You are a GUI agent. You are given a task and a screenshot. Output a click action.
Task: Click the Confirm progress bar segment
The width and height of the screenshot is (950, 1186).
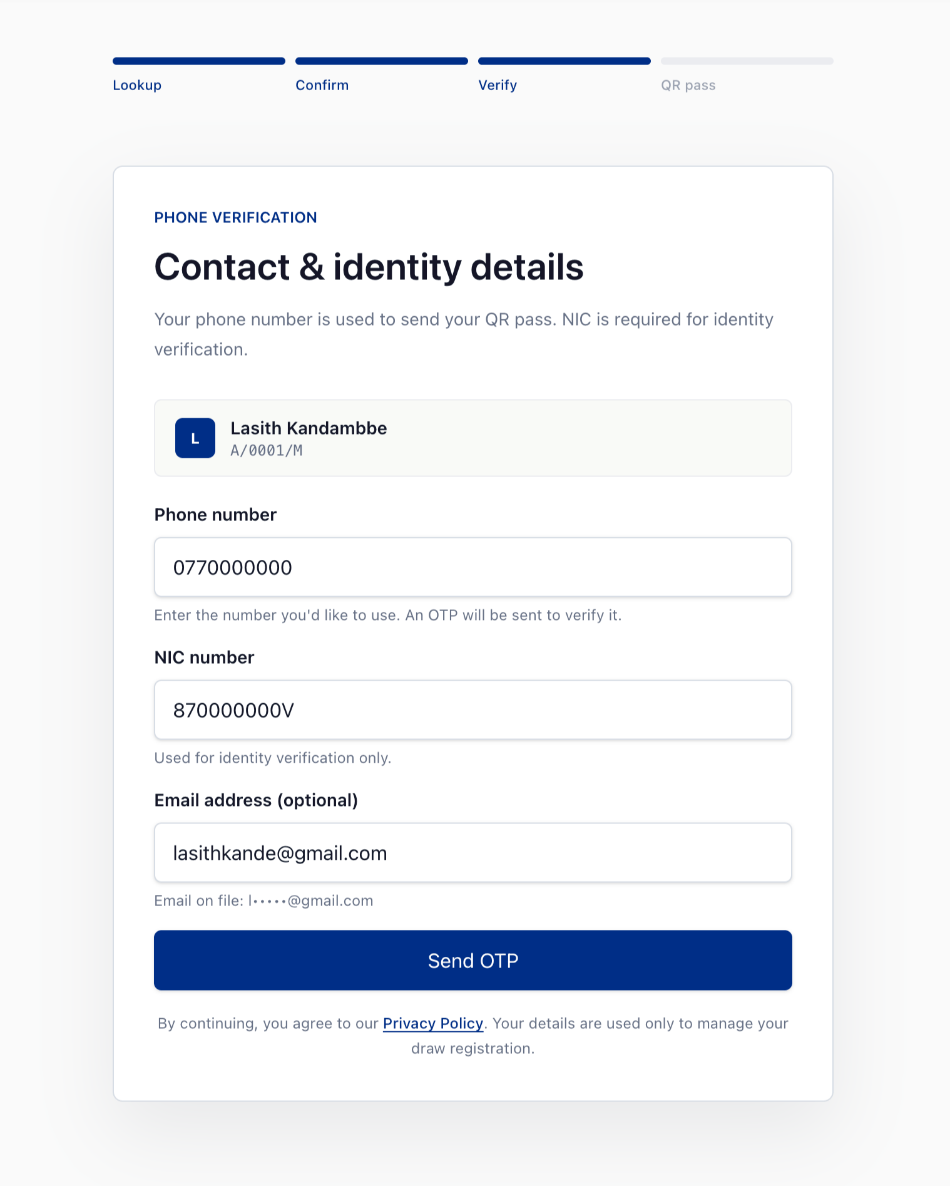382,61
